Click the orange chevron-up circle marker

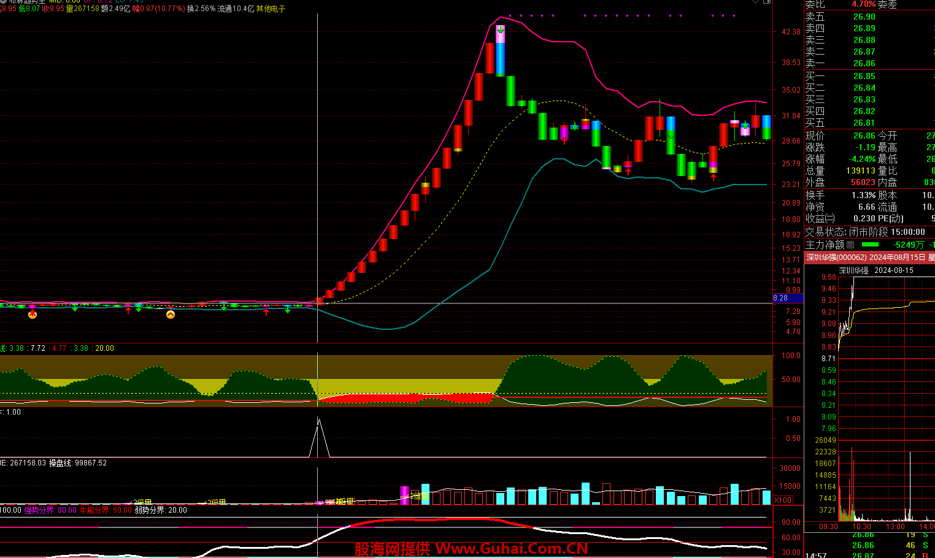[171, 315]
